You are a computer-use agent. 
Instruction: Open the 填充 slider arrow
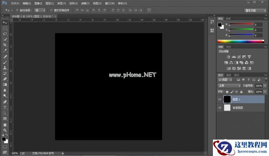point(265,92)
